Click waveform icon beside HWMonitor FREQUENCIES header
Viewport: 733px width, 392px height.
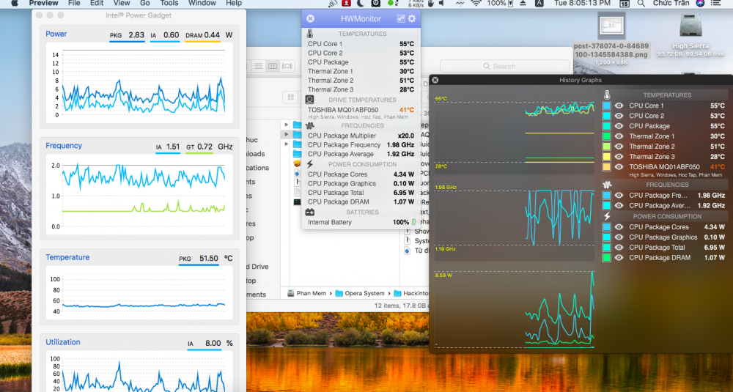click(309, 126)
